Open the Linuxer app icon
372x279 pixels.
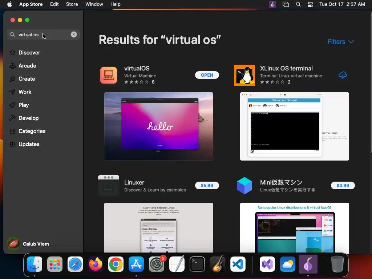109,186
